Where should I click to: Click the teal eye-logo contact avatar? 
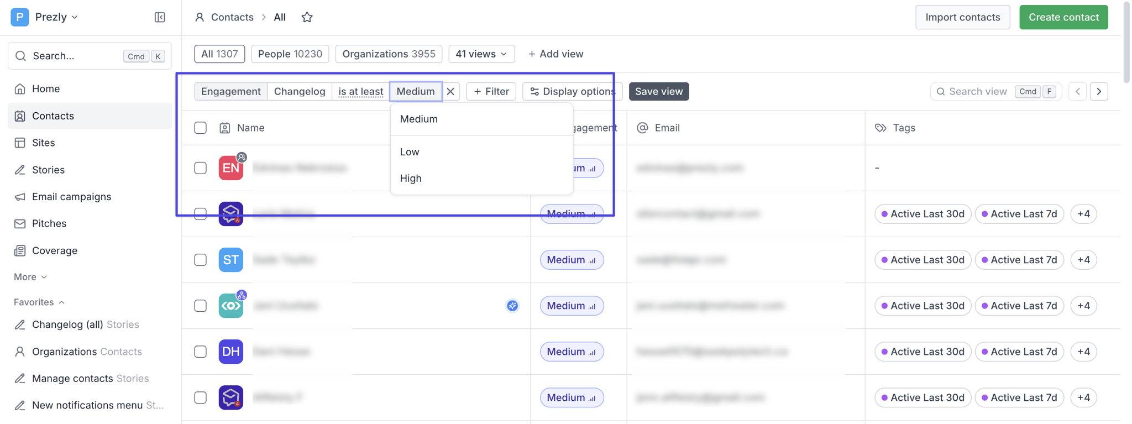tap(231, 306)
